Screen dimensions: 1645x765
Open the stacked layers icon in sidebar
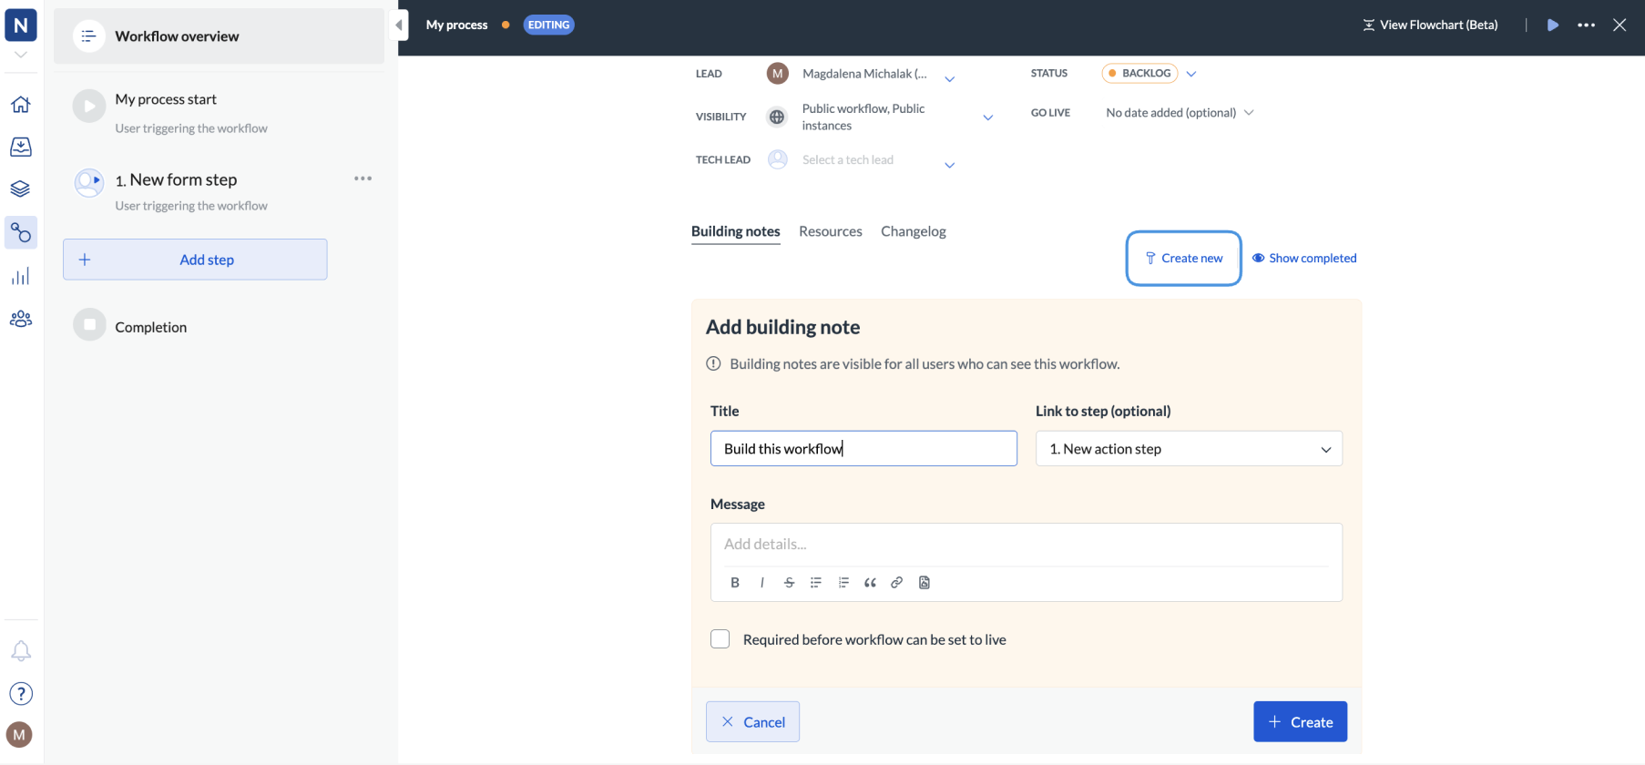pyautogui.click(x=21, y=189)
